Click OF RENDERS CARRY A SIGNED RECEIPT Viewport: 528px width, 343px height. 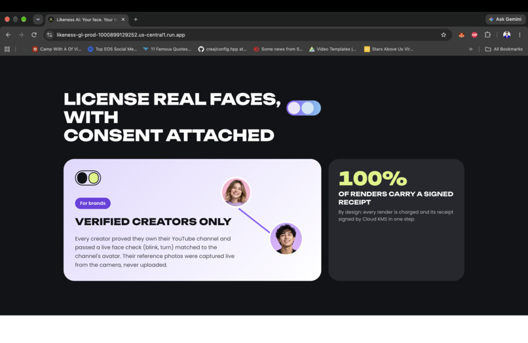(396, 198)
